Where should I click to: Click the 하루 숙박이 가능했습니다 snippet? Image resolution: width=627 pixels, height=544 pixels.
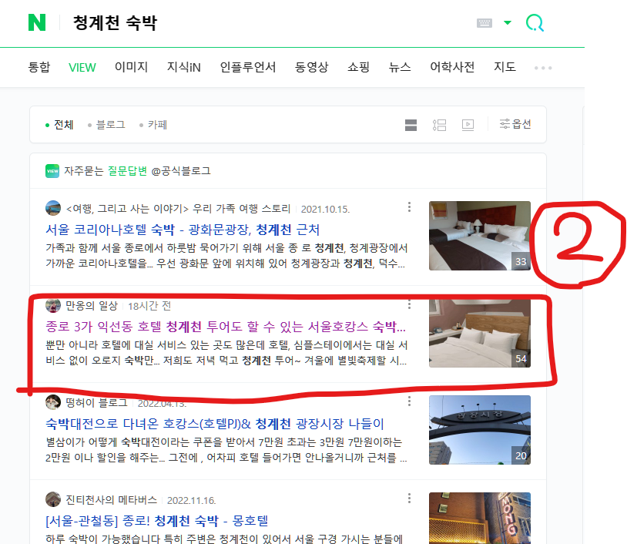pyautogui.click(x=224, y=539)
